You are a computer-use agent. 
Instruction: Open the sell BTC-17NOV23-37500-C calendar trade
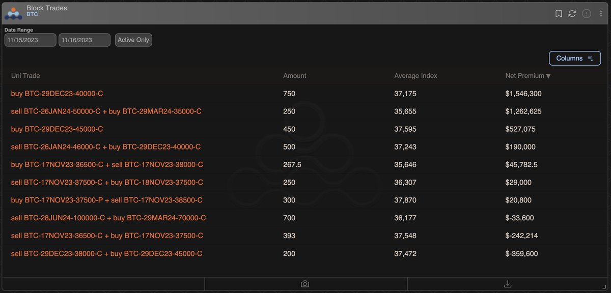(107, 183)
